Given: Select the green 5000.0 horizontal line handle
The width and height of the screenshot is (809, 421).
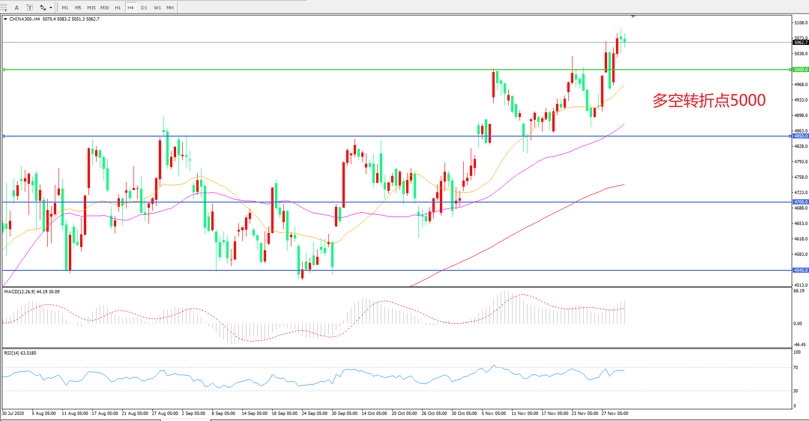Looking at the screenshot, I should 4,70.
